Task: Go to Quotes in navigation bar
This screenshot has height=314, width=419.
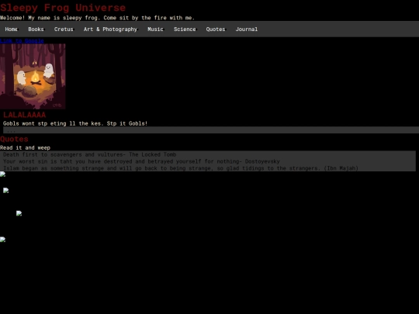Action: click(x=216, y=29)
